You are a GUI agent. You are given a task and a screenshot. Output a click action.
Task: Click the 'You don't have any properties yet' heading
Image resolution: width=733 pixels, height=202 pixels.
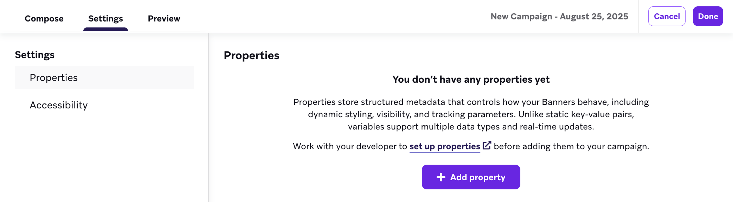471,80
